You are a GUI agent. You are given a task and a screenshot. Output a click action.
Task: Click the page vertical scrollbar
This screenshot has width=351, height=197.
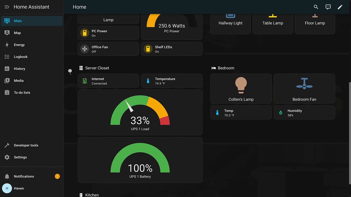(x=349, y=133)
